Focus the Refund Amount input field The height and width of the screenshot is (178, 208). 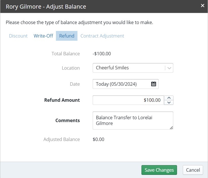pyautogui.click(x=128, y=100)
